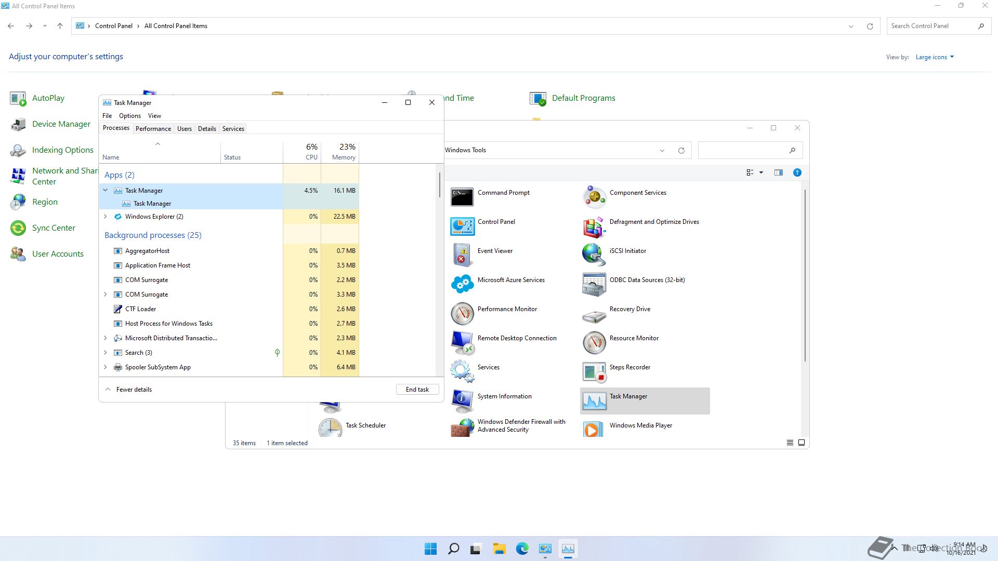
Task: Open the Windows Media Player icon
Action: tap(594, 429)
